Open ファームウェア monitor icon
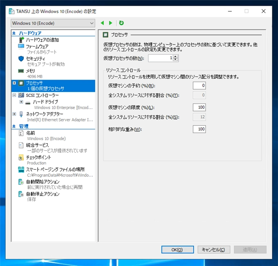 pyautogui.click(x=21, y=47)
